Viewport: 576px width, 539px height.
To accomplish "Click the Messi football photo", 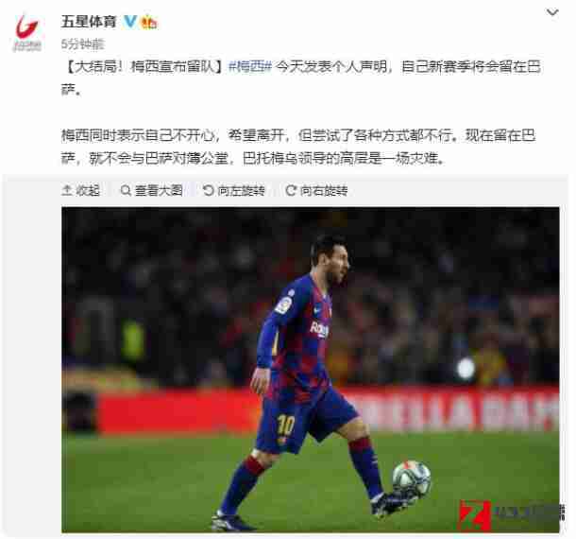I will tap(311, 370).
